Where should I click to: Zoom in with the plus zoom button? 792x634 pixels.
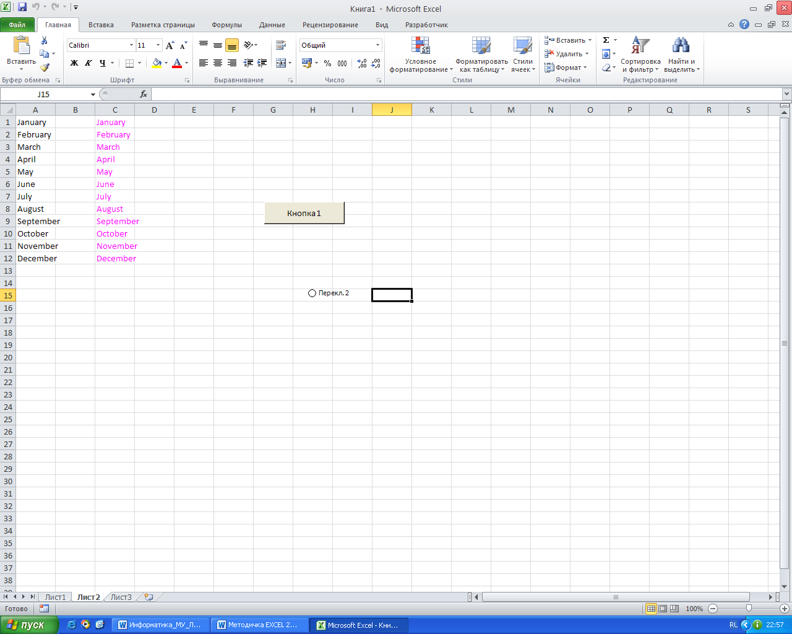[785, 609]
